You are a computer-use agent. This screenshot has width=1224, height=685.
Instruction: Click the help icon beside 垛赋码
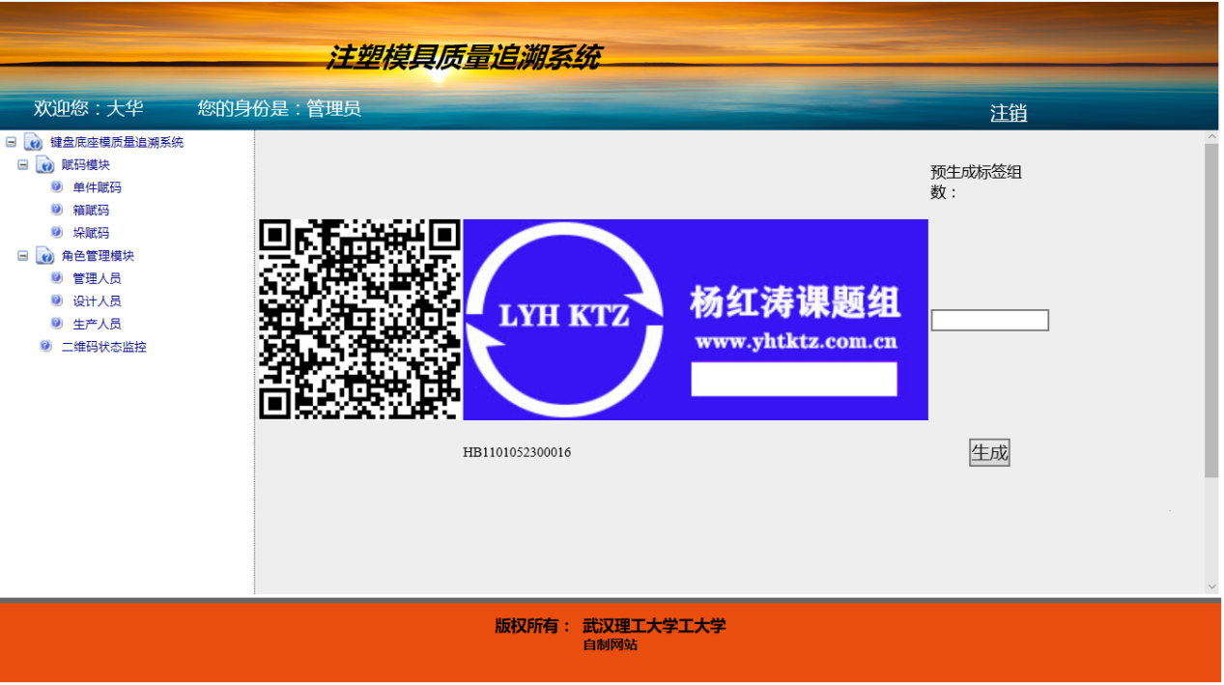[57, 232]
